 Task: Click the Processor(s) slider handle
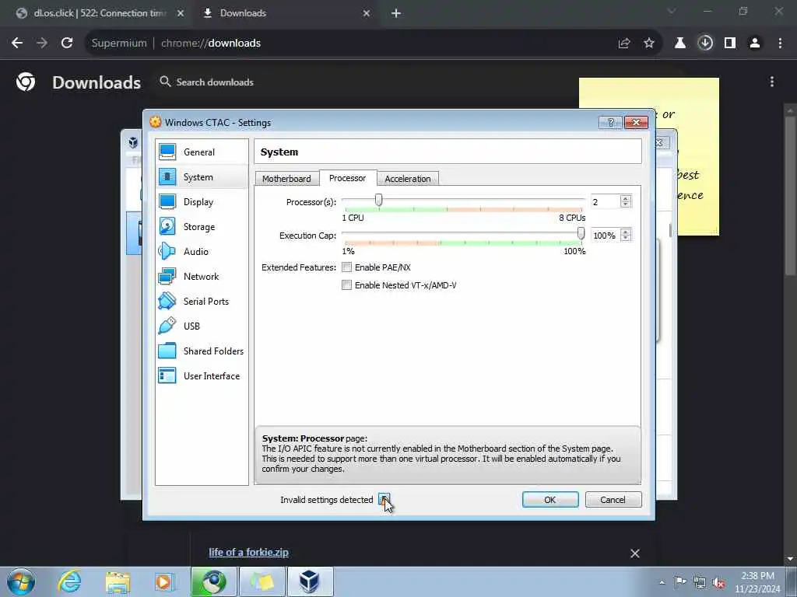(x=379, y=200)
